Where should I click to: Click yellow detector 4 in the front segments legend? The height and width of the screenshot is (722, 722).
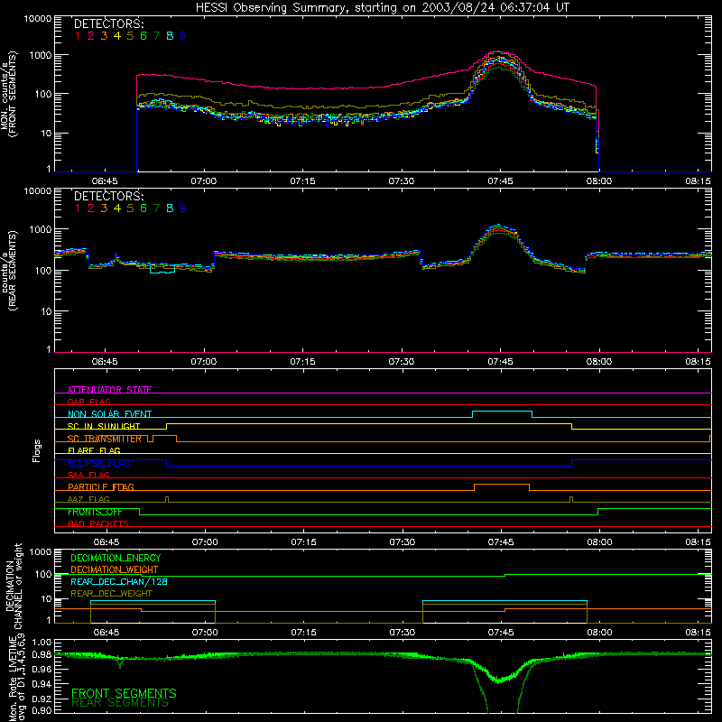(117, 36)
